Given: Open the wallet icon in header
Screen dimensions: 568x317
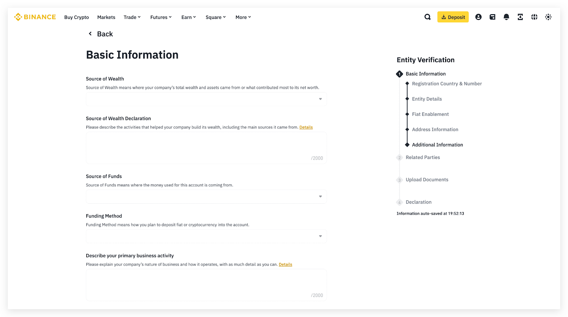Looking at the screenshot, I should pyautogui.click(x=492, y=17).
